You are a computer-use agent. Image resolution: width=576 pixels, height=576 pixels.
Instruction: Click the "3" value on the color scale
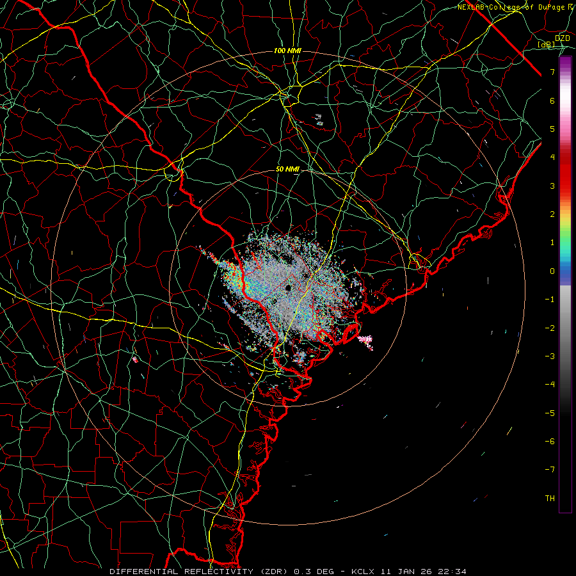tap(552, 186)
